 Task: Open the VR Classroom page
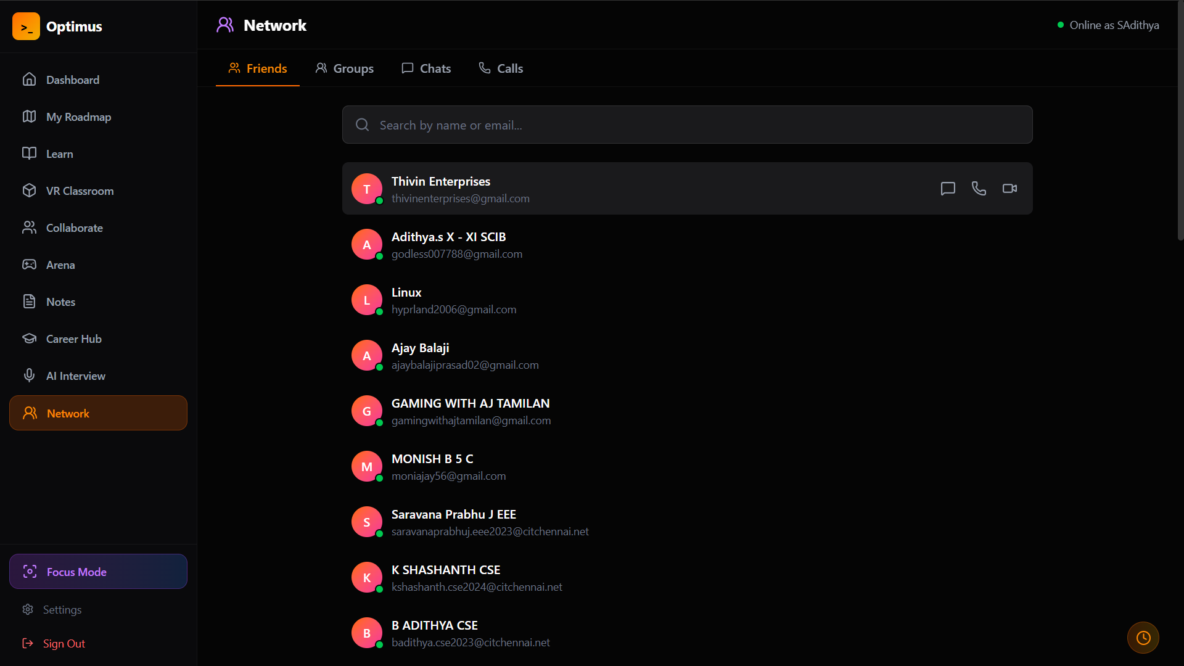(80, 191)
